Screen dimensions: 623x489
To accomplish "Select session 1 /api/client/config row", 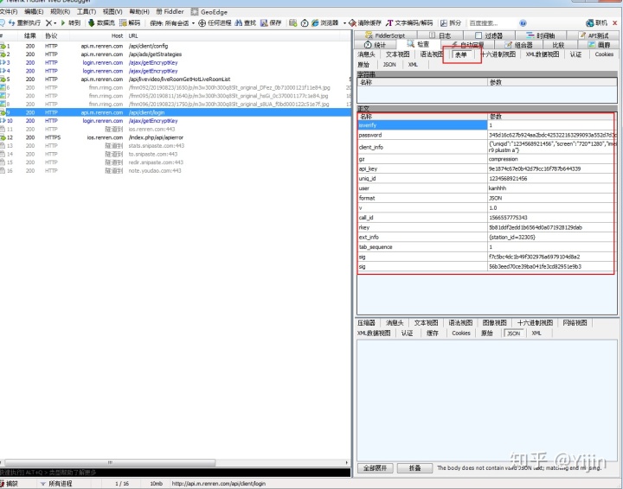I will 175,46.
